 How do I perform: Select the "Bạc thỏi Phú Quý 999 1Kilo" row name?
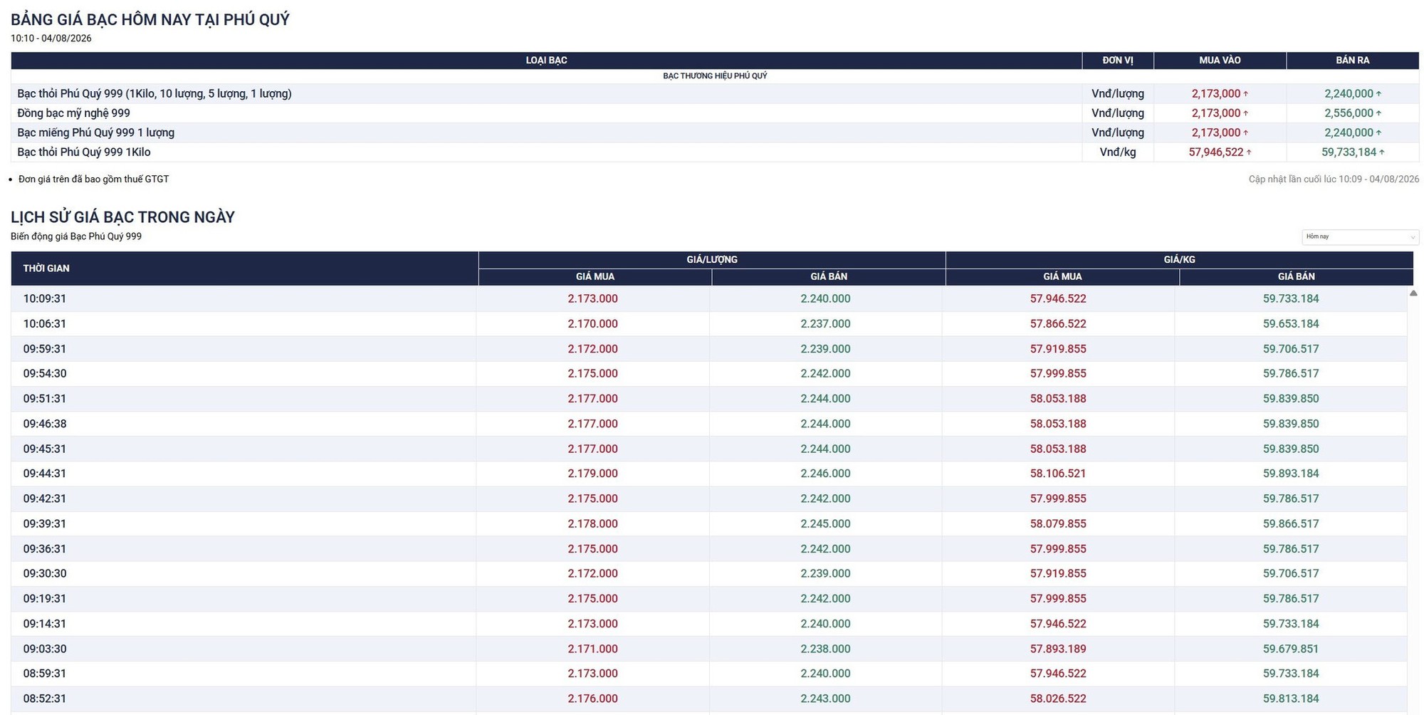tap(84, 152)
